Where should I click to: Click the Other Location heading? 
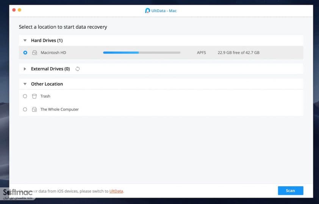pos(47,84)
